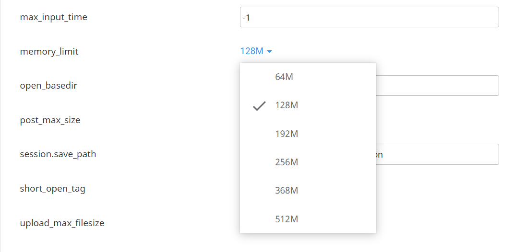The image size is (513, 252).
Task: Pick the 256M memory limit option
Action: (x=286, y=162)
